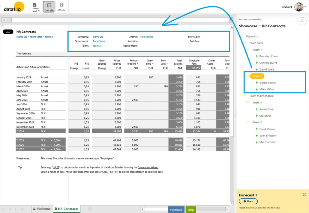Collapse the Sigma Ltd tree node
This screenshot has height=213, width=309.
[241, 36]
